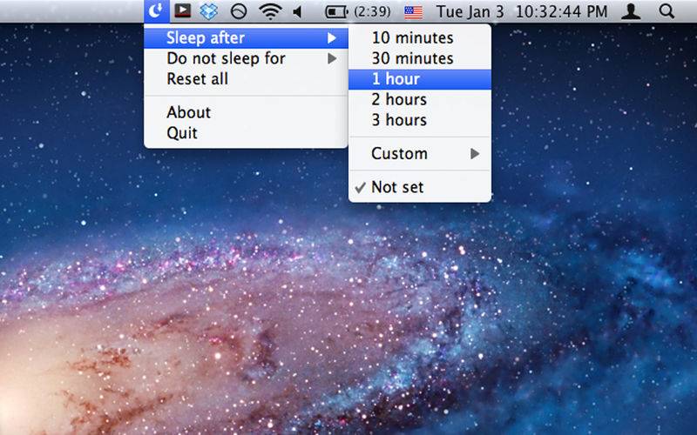Click the volume speaker icon
This screenshot has height=435, width=697.
pos(299,11)
